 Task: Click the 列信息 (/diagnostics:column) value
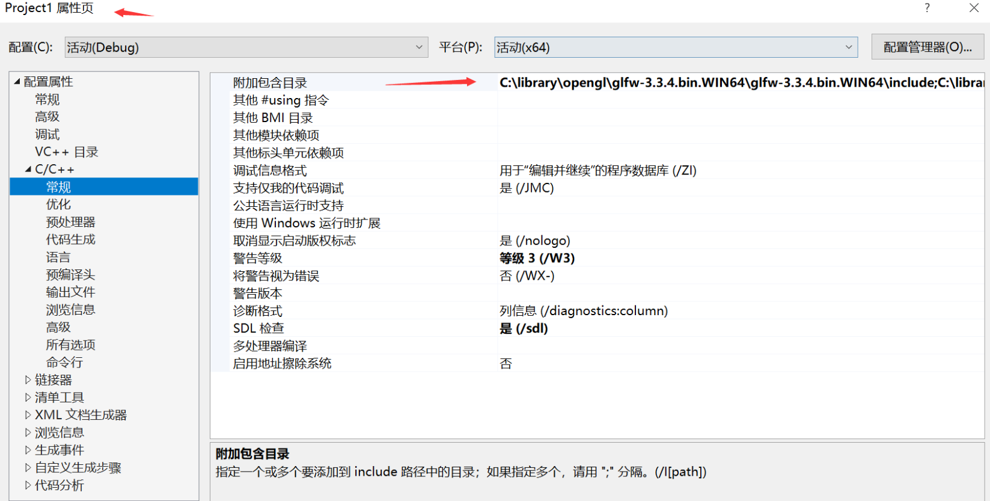pos(584,310)
